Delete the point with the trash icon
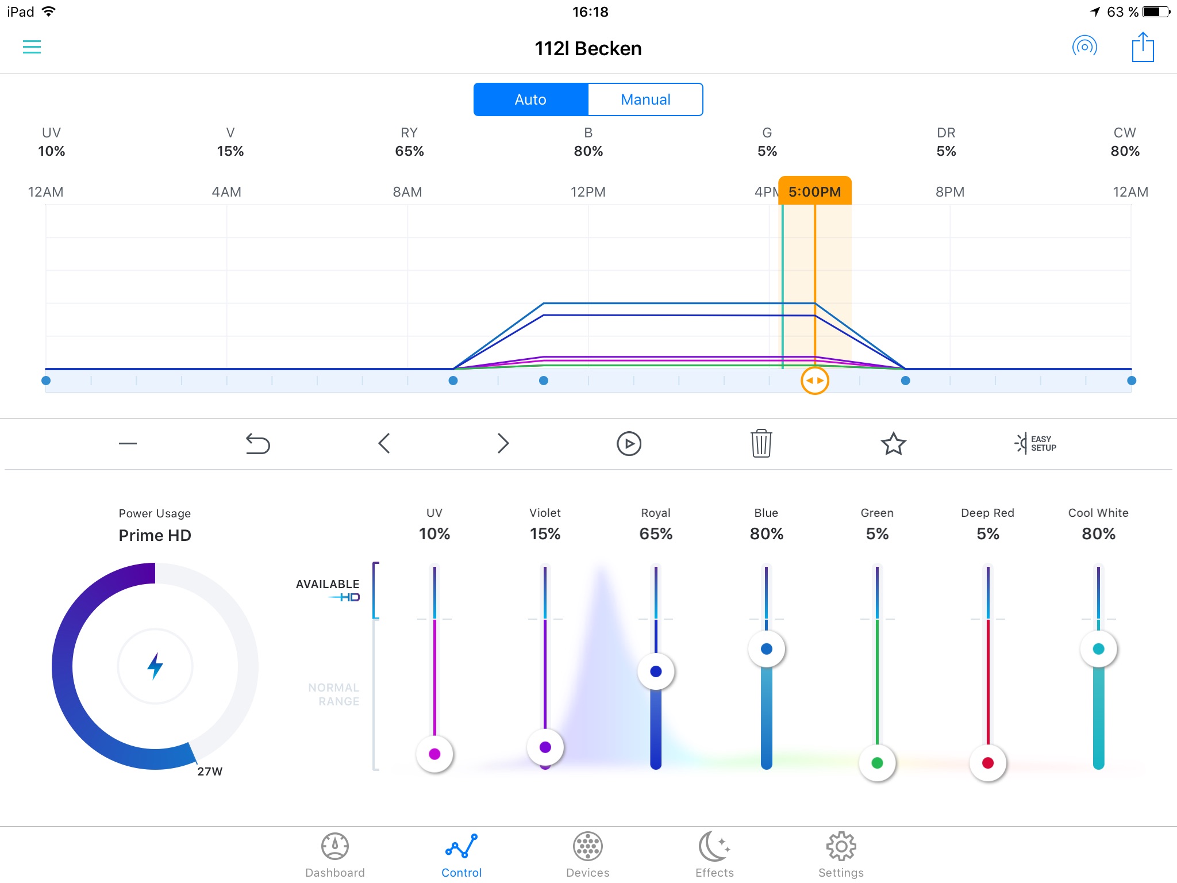This screenshot has height=883, width=1177. coord(761,443)
